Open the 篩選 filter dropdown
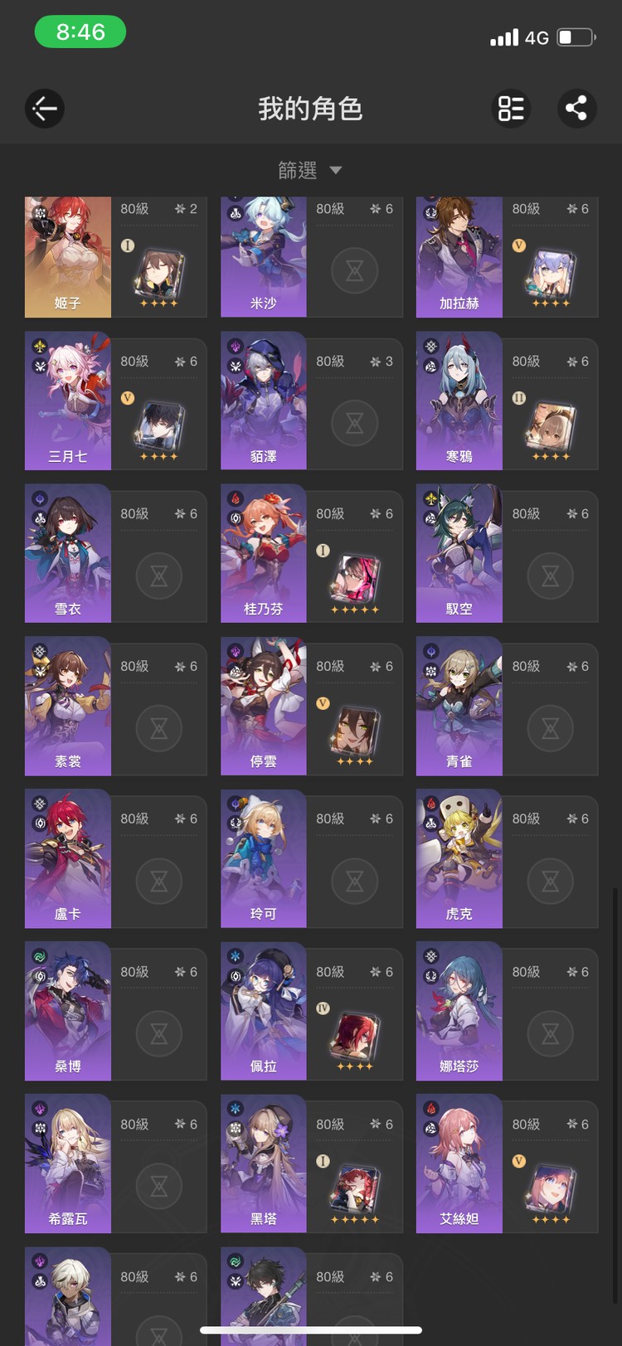This screenshot has width=622, height=1346. tap(309, 170)
